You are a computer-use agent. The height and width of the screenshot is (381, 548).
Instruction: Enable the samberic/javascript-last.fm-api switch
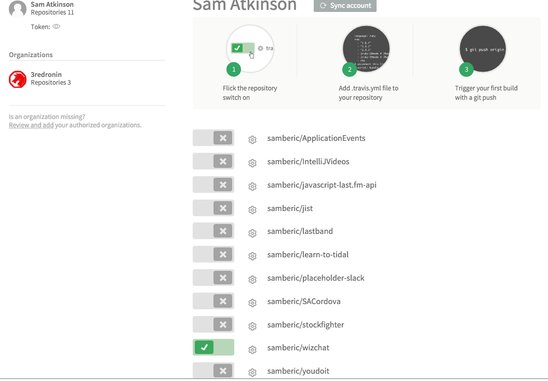(213, 185)
